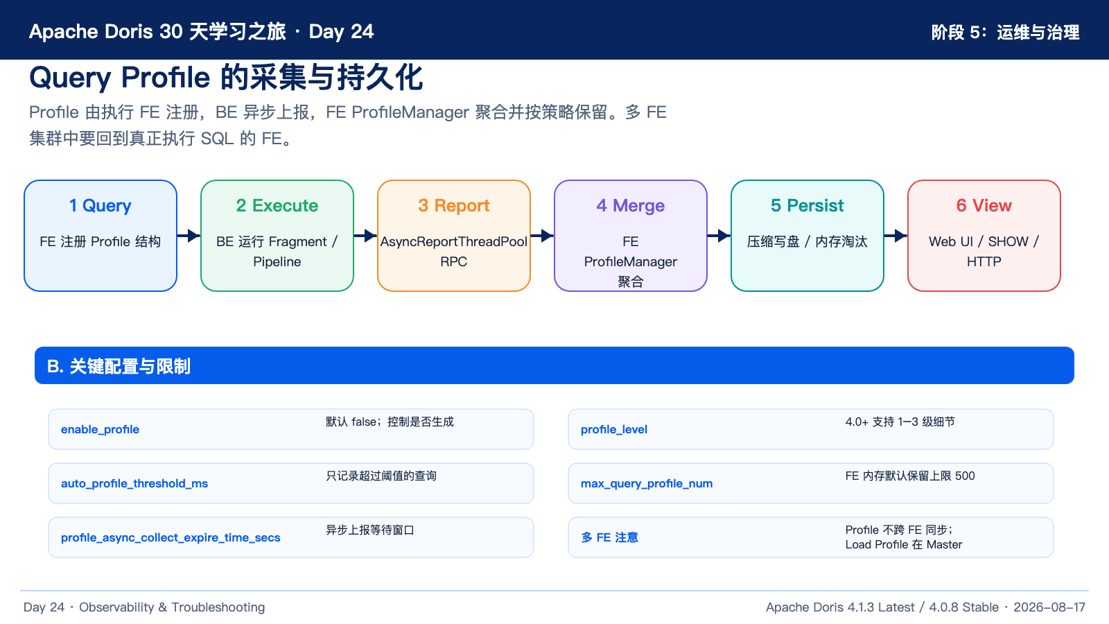This screenshot has width=1109, height=624.
Task: Click the subtitle line '集群中要回到真正执行 SQL 的 FE。'
Action: 164,139
